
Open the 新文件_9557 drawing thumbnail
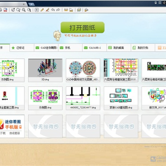click(x=154, y=98)
